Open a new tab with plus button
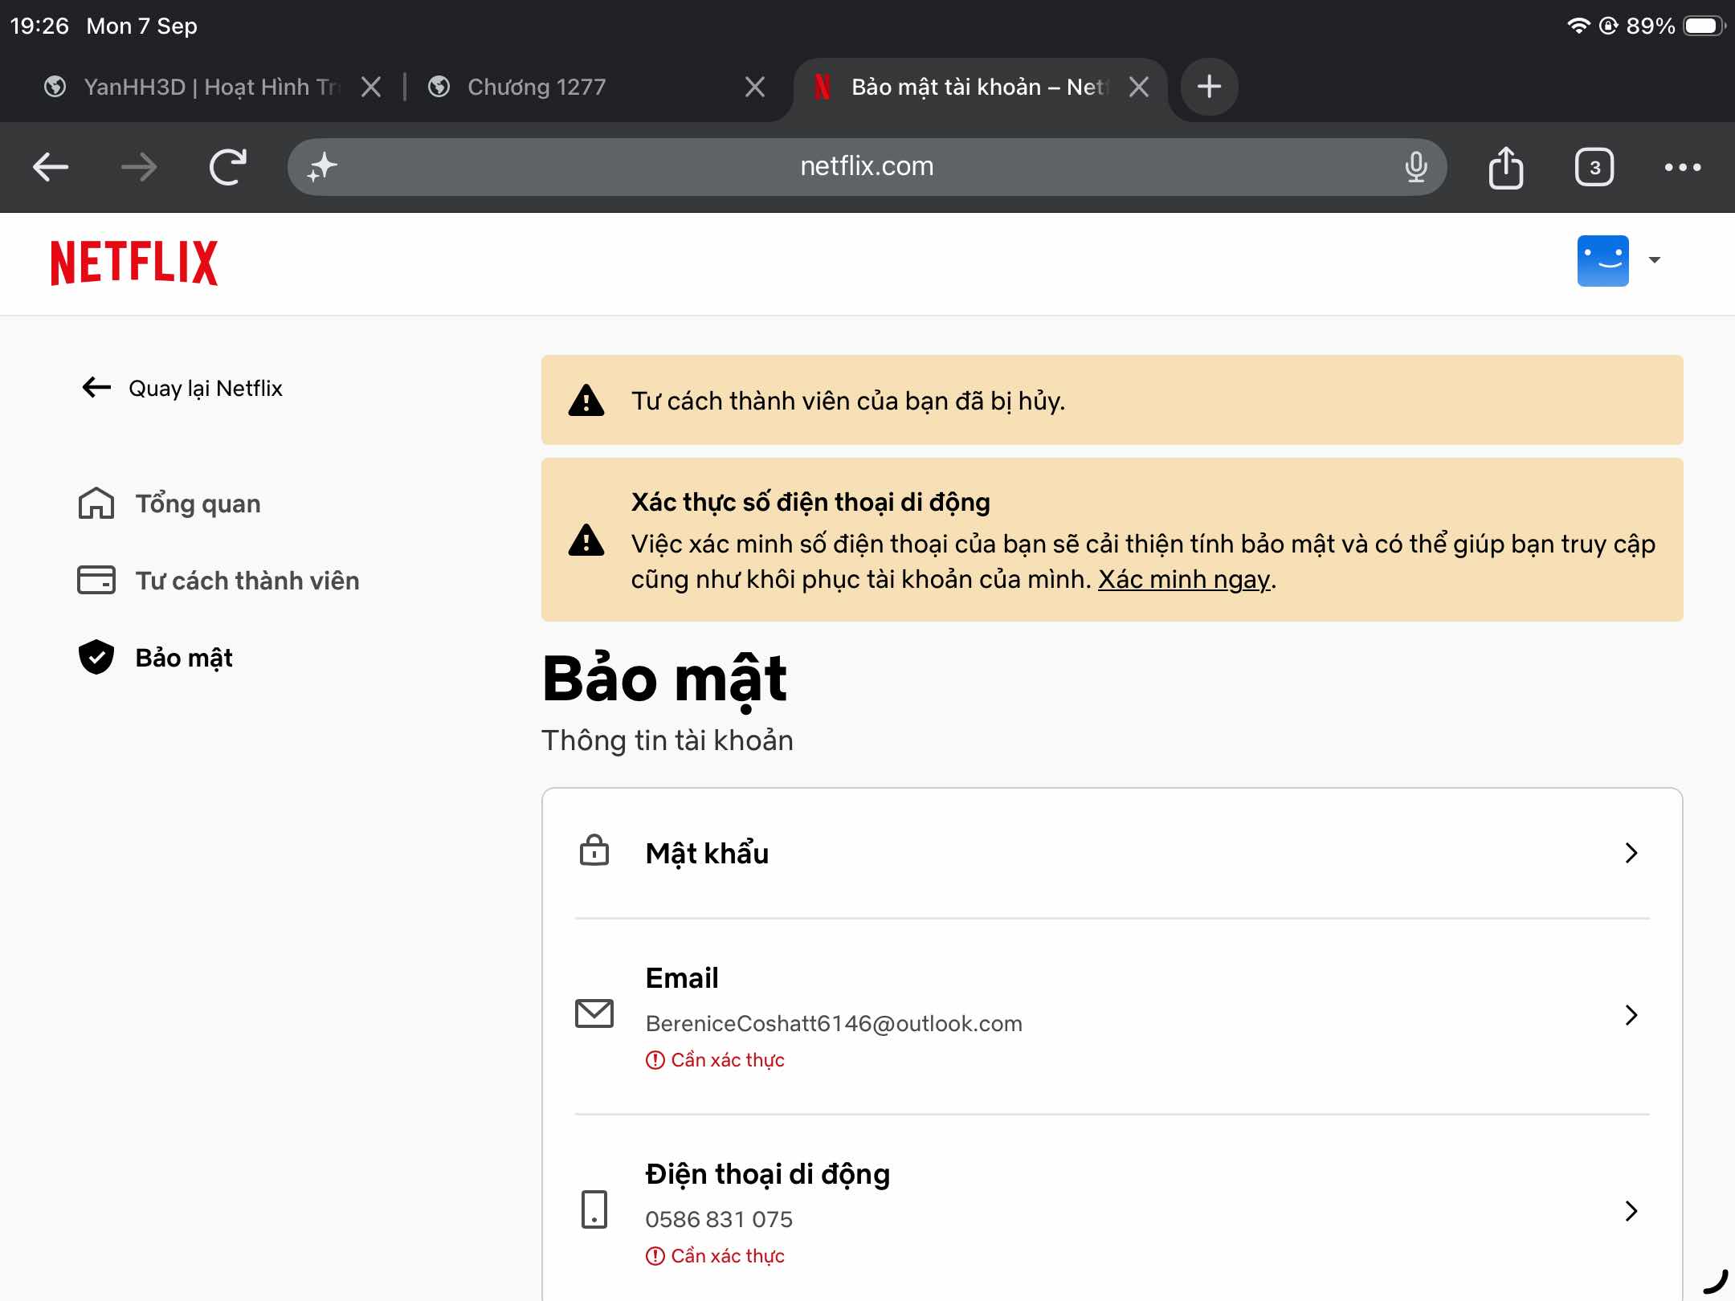This screenshot has width=1735, height=1301. tap(1209, 87)
